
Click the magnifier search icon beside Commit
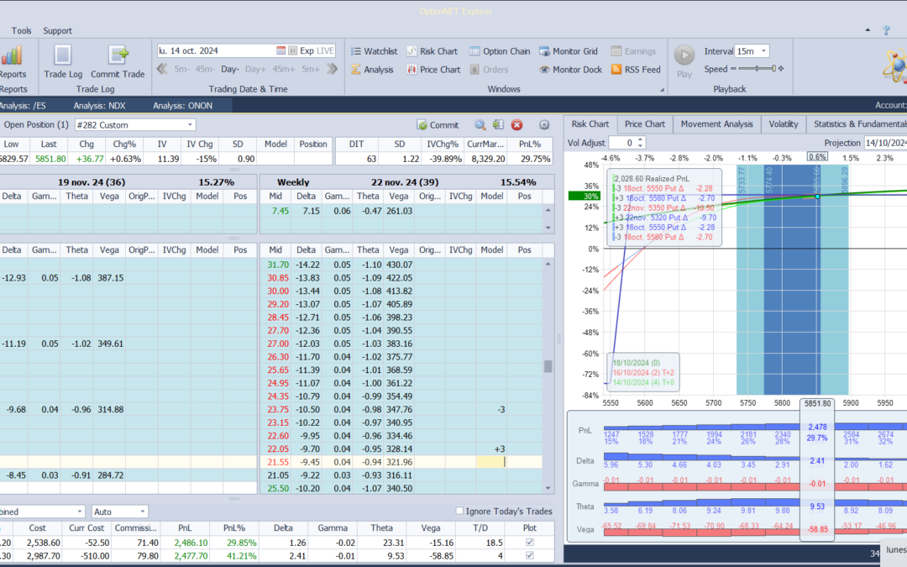click(x=480, y=125)
